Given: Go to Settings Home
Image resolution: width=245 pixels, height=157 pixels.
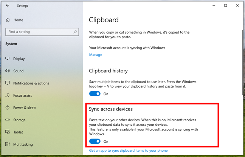Looking at the screenshot, I should [18, 20].
